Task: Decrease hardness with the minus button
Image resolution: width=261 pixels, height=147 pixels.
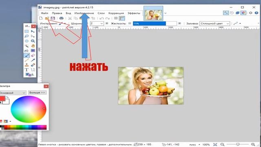Action: [x=130, y=24]
